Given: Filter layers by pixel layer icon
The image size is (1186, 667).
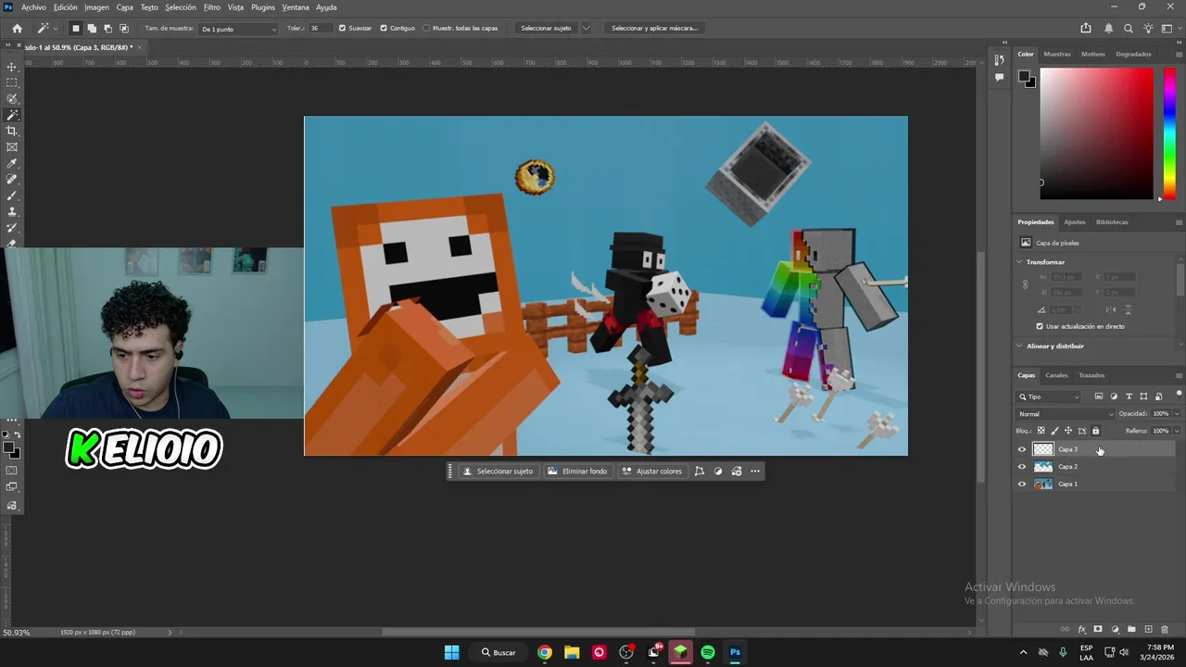Looking at the screenshot, I should point(1099,396).
